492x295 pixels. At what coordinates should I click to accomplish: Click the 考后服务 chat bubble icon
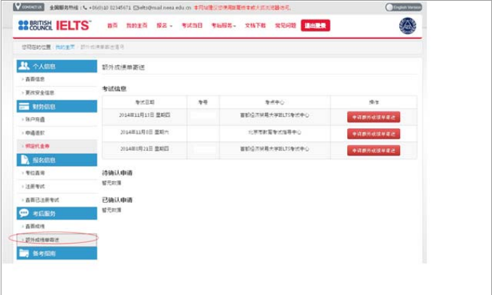pyautogui.click(x=25, y=214)
